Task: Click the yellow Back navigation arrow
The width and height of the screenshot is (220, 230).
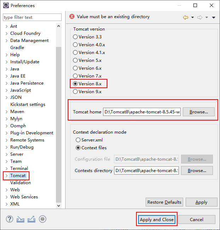Action: coord(186,17)
